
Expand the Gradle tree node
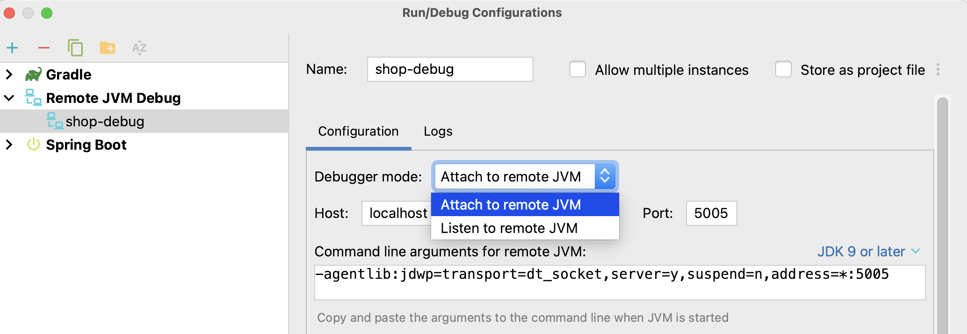click(x=9, y=74)
